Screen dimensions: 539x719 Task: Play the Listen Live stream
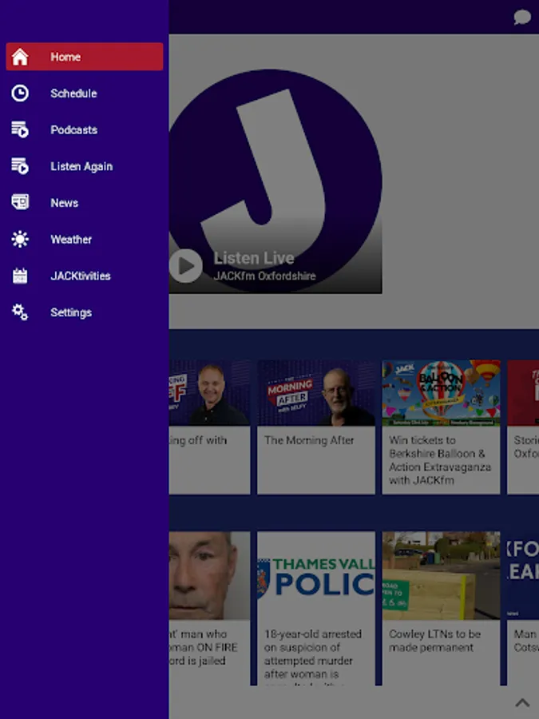[x=185, y=265]
